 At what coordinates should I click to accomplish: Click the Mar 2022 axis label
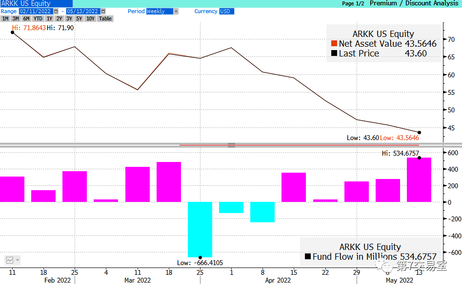tap(138, 281)
